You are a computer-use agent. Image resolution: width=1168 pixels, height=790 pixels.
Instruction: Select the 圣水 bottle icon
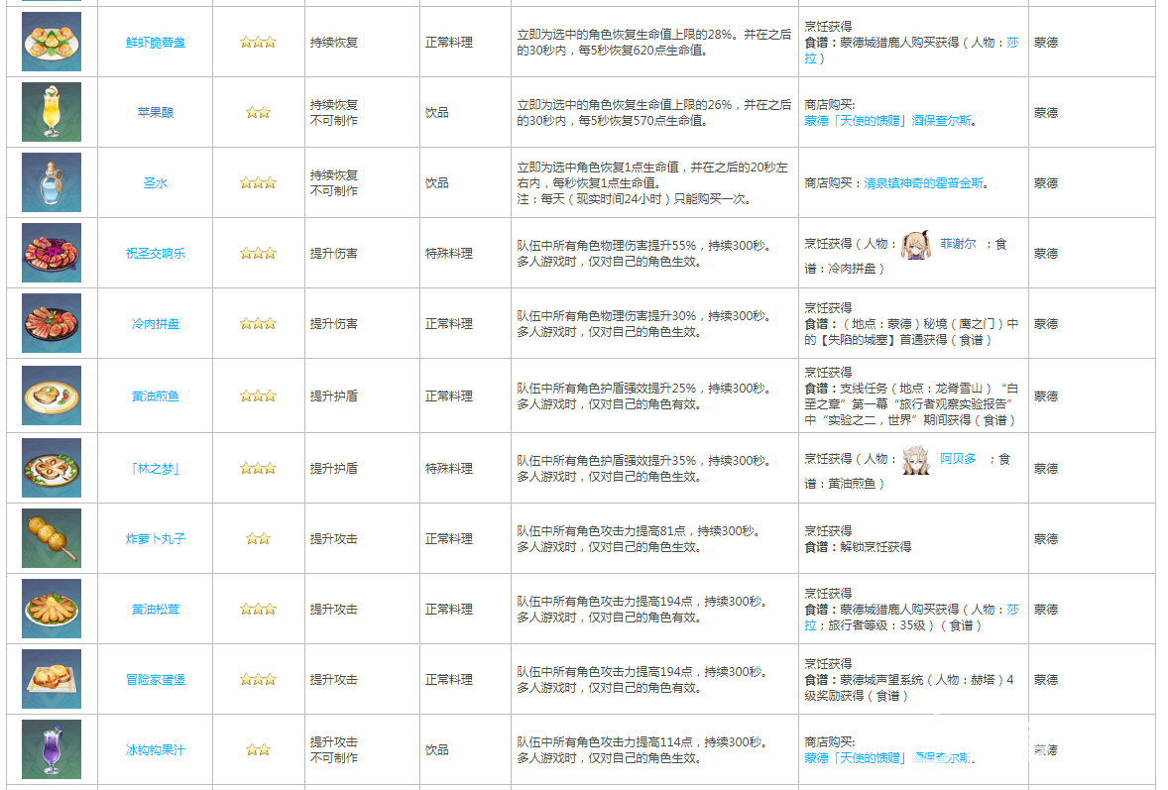52,182
